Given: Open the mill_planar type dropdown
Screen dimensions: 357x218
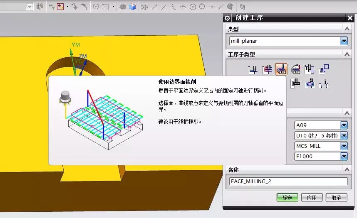Looking at the screenshot, I should pos(344,41).
